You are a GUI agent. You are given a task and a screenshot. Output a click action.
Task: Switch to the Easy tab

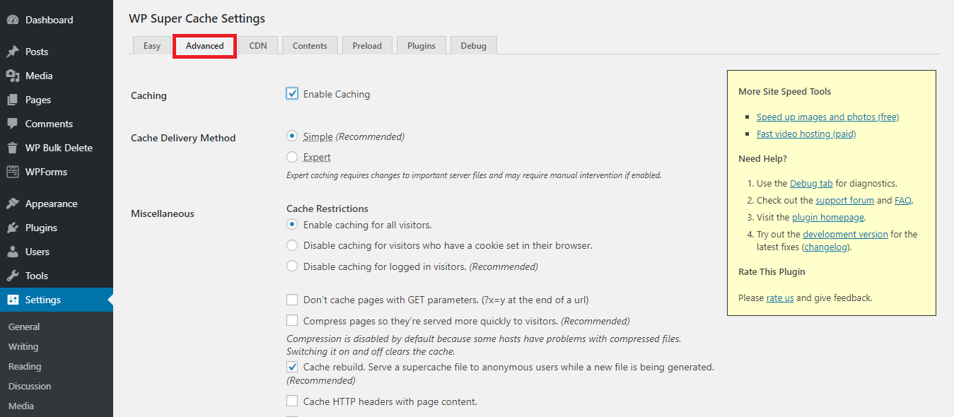(152, 45)
